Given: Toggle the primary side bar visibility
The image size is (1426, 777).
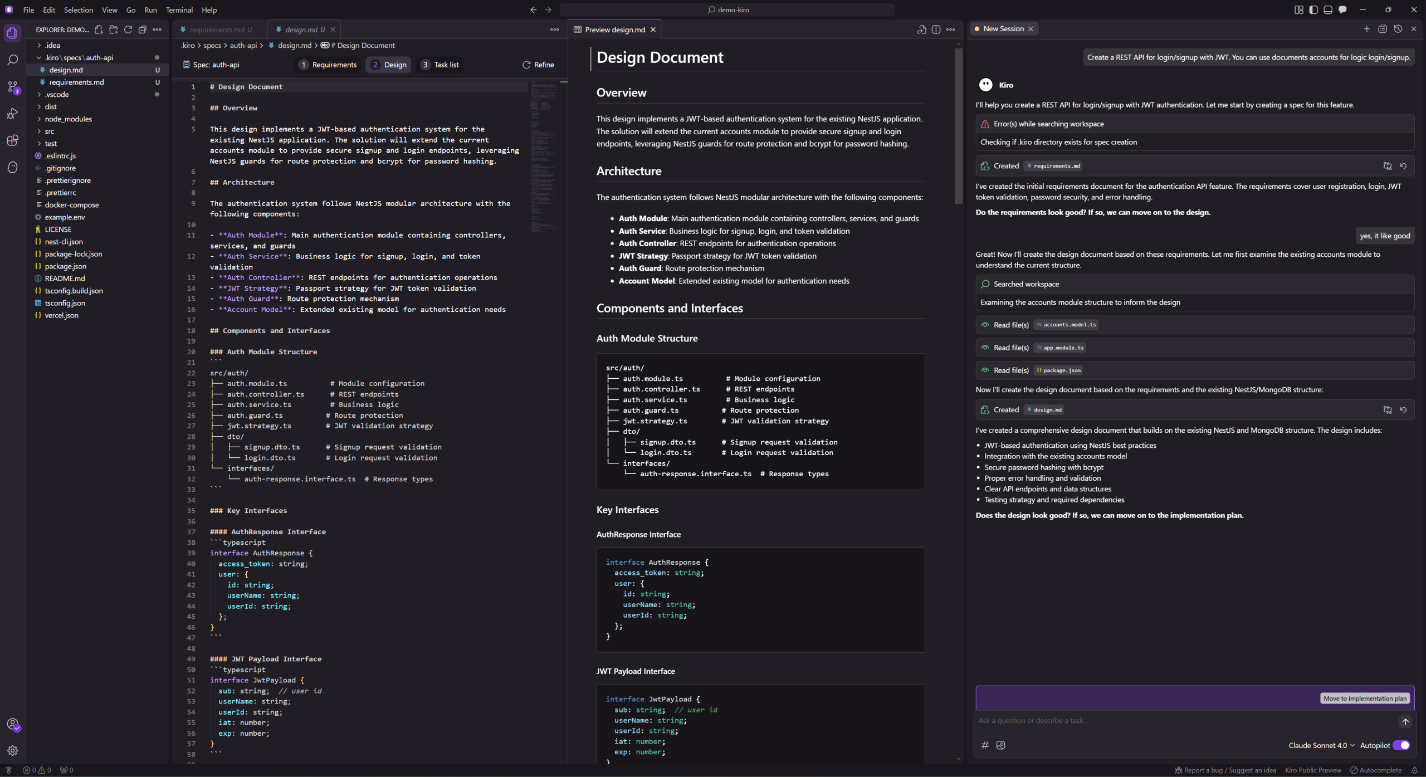Looking at the screenshot, I should pyautogui.click(x=1313, y=10).
